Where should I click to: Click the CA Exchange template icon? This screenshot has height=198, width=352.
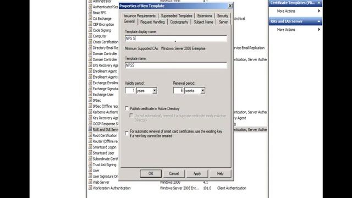(x=90, y=18)
